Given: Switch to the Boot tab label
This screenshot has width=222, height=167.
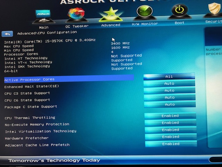Looking at the screenshot, I should [x=179, y=23].
